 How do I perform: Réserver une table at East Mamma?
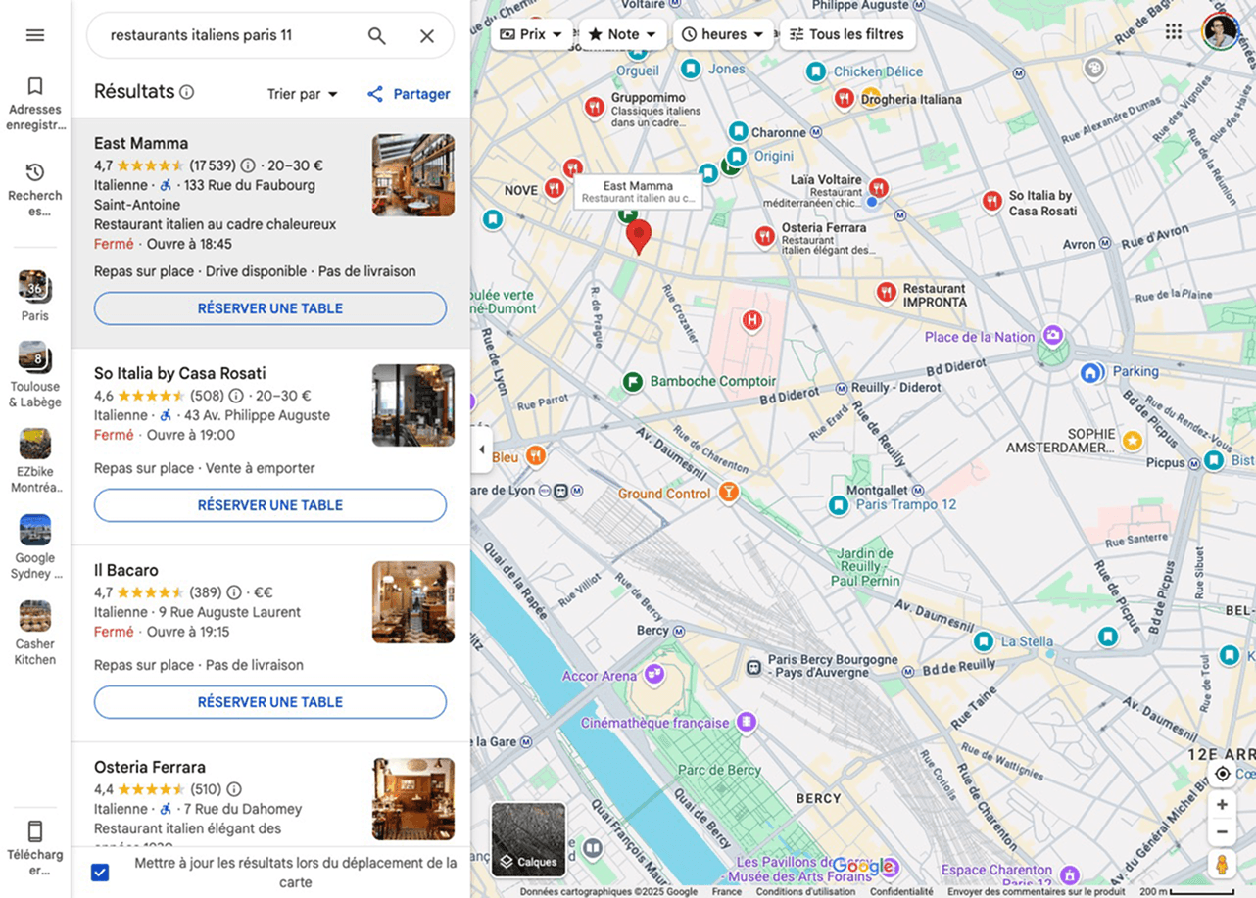(269, 308)
